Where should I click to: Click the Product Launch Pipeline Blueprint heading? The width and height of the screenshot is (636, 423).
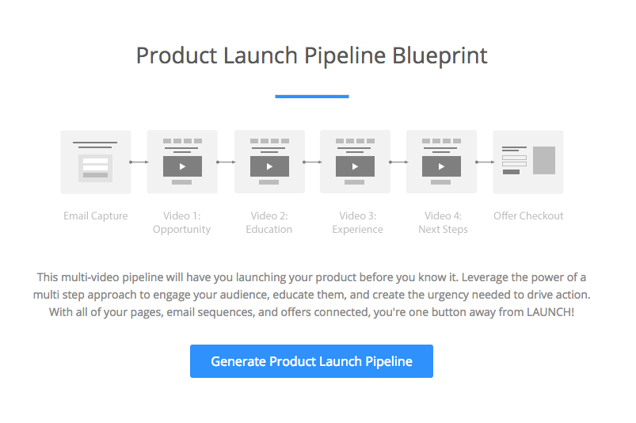[311, 55]
